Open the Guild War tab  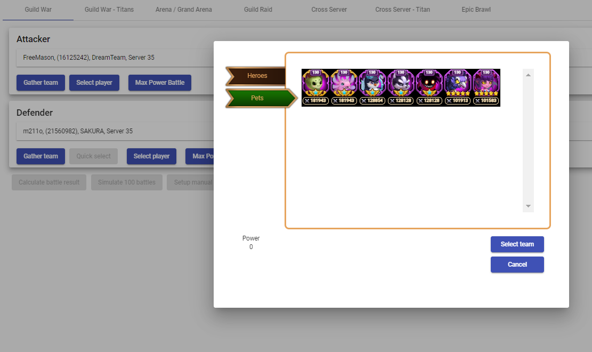pyautogui.click(x=38, y=10)
